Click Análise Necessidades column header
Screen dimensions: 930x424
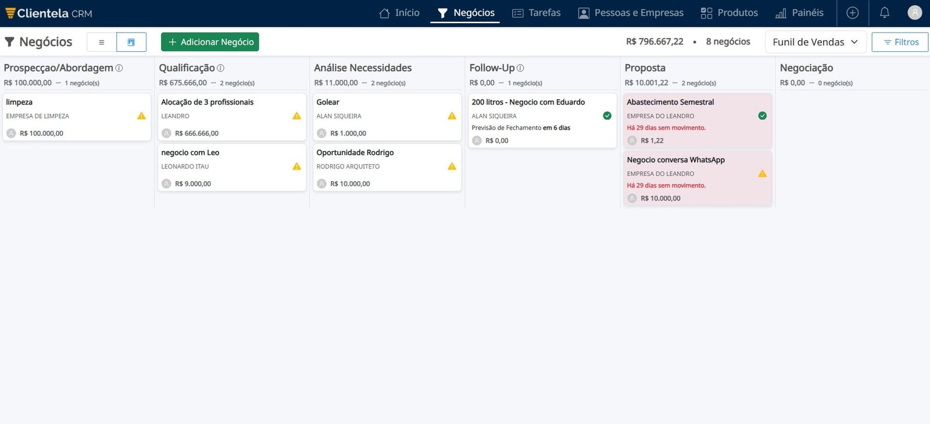coord(363,68)
